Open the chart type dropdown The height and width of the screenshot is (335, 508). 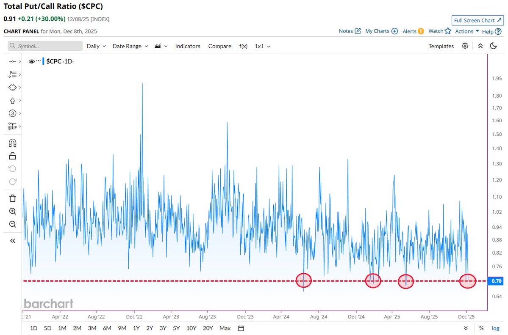(161, 46)
